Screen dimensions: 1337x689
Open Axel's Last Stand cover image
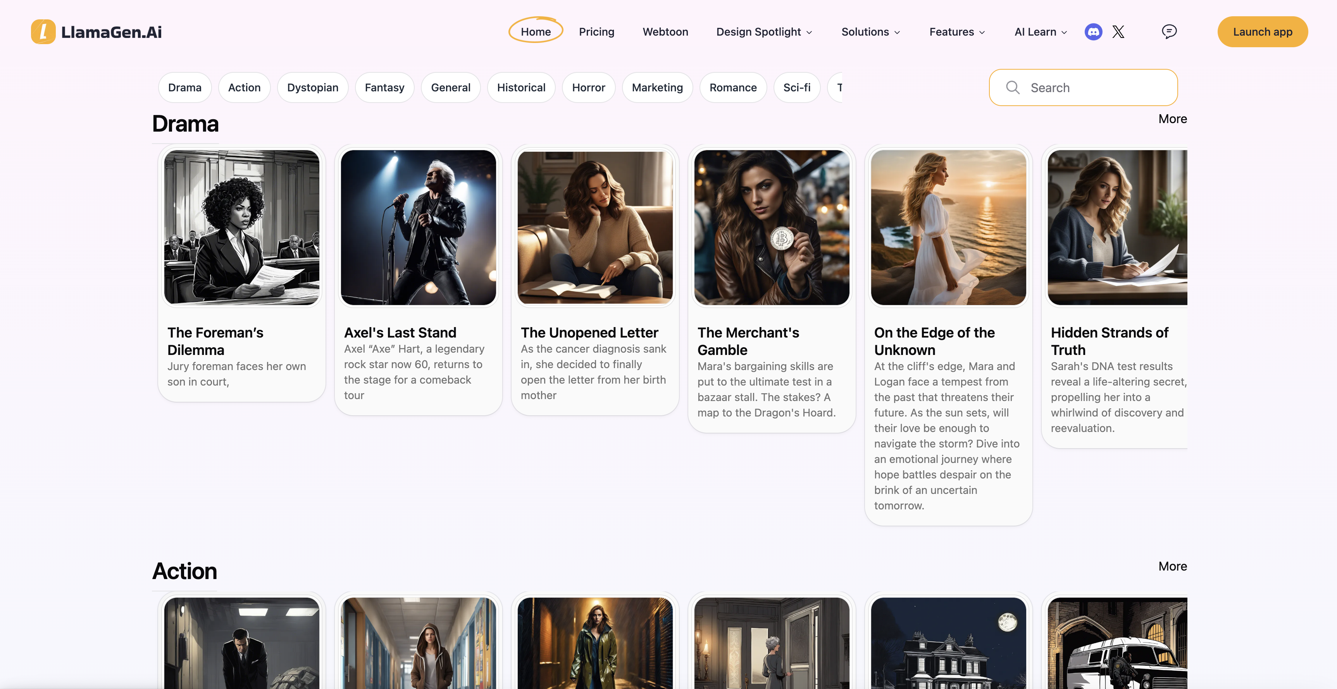[418, 227]
